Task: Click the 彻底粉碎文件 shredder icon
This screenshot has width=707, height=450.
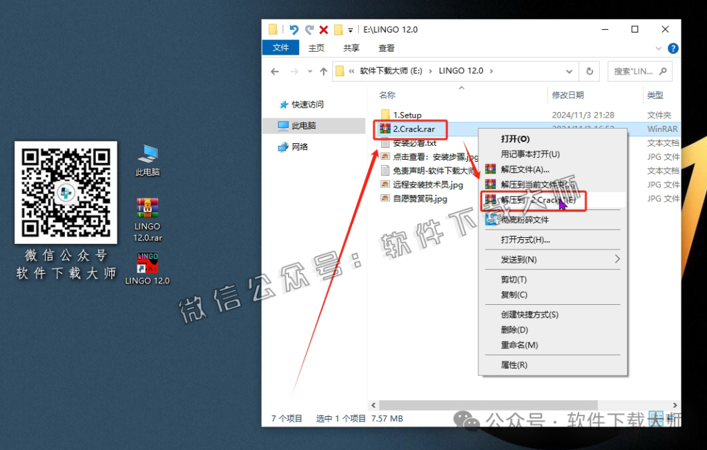Action: pyautogui.click(x=492, y=219)
